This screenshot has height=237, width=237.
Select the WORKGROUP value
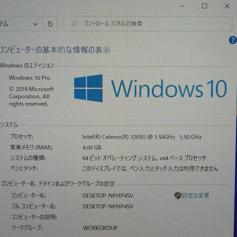tap(100, 228)
